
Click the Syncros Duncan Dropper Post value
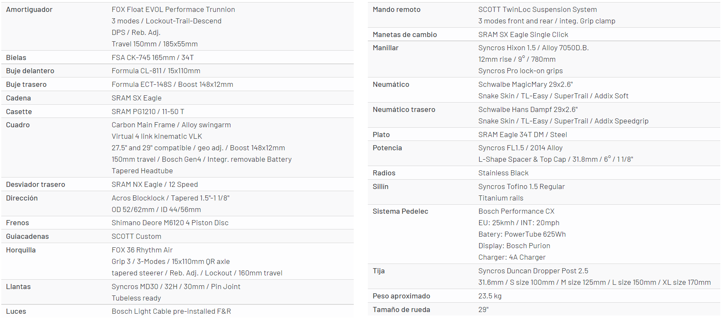pyautogui.click(x=533, y=271)
